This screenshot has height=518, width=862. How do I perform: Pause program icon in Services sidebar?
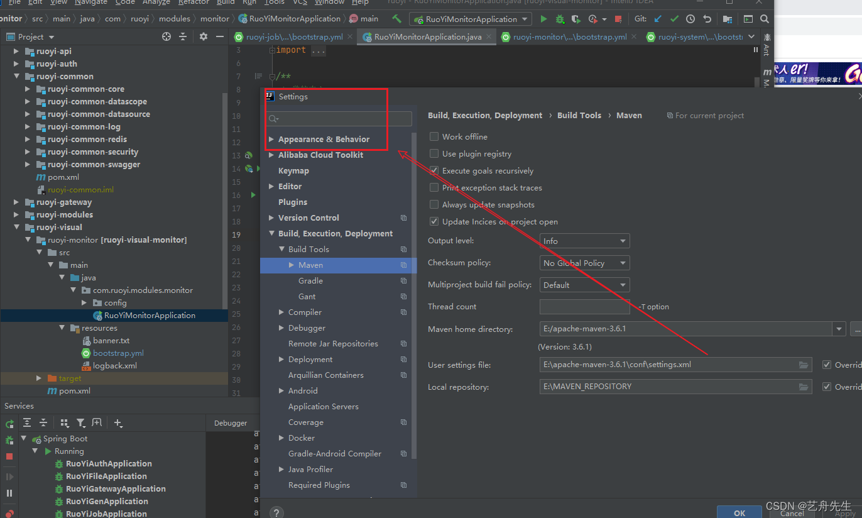click(9, 493)
